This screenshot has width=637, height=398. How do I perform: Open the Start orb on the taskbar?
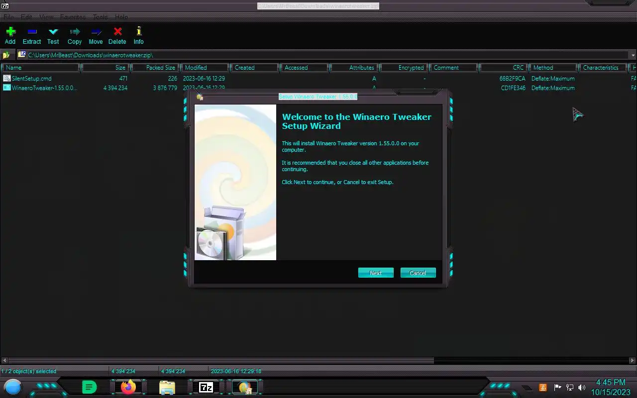13,387
